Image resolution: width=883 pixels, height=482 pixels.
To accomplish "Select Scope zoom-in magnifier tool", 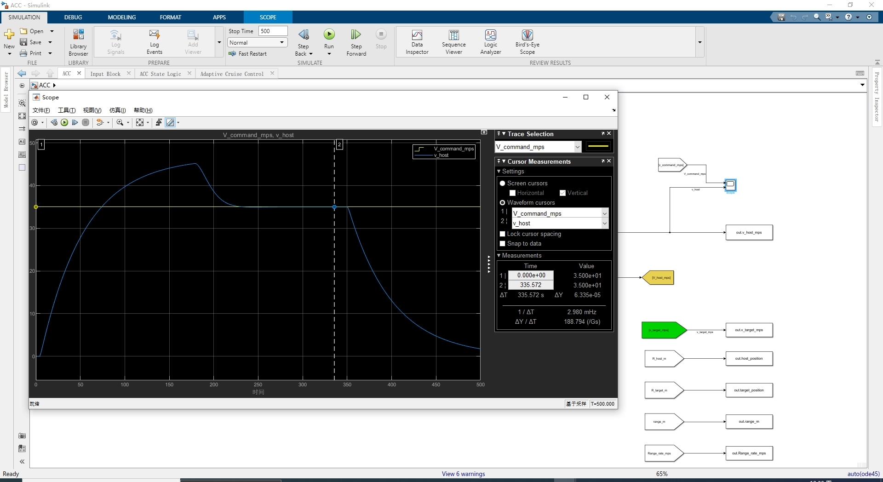I will tap(120, 122).
